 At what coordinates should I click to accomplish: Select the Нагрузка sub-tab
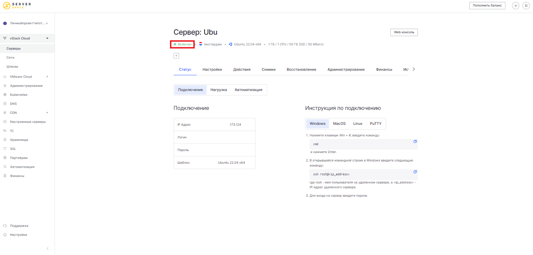click(219, 90)
